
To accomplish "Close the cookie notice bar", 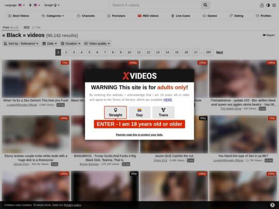I will [x=272, y=205].
